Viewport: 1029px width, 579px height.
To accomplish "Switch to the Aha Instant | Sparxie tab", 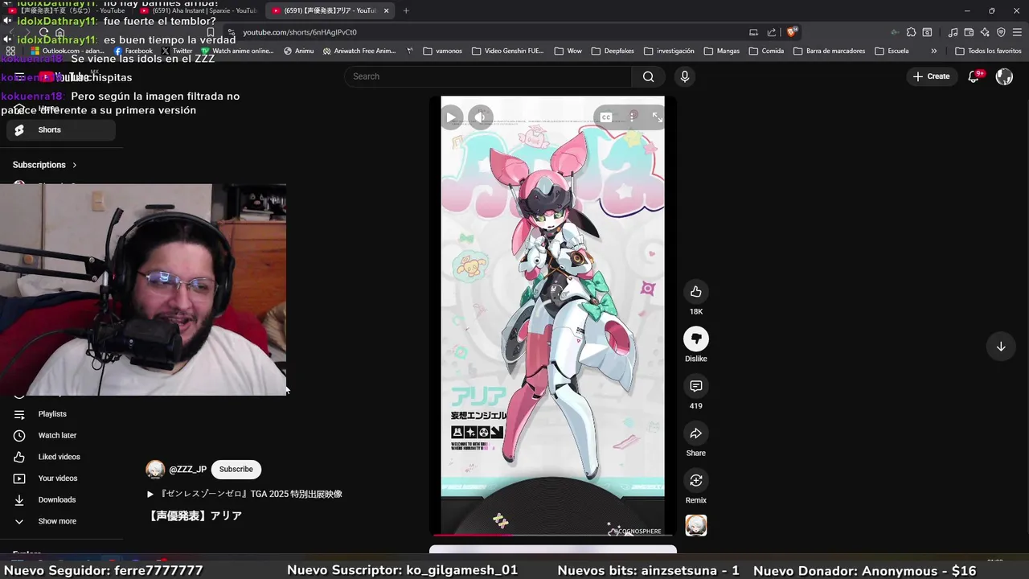I will tap(199, 10).
